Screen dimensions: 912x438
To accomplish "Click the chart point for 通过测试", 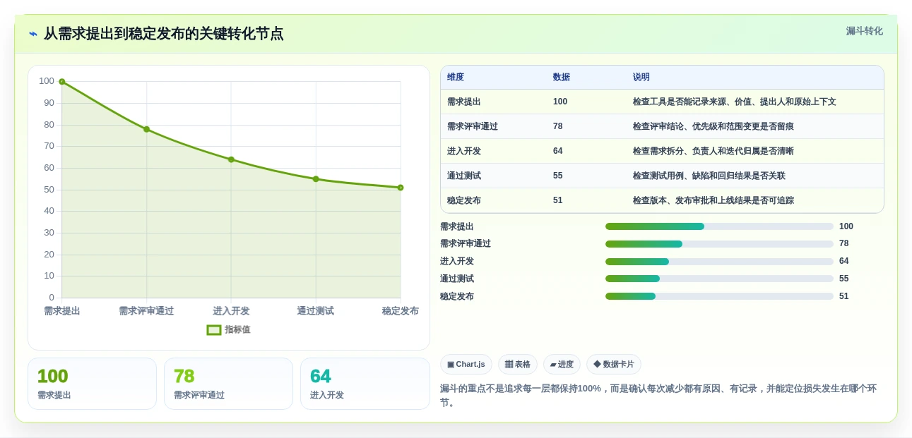I will coord(316,179).
